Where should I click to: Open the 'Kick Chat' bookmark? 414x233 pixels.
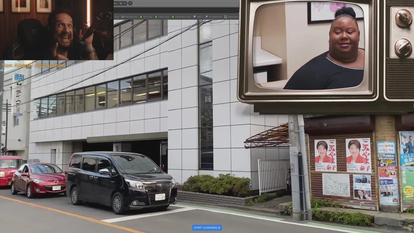[146, 17]
